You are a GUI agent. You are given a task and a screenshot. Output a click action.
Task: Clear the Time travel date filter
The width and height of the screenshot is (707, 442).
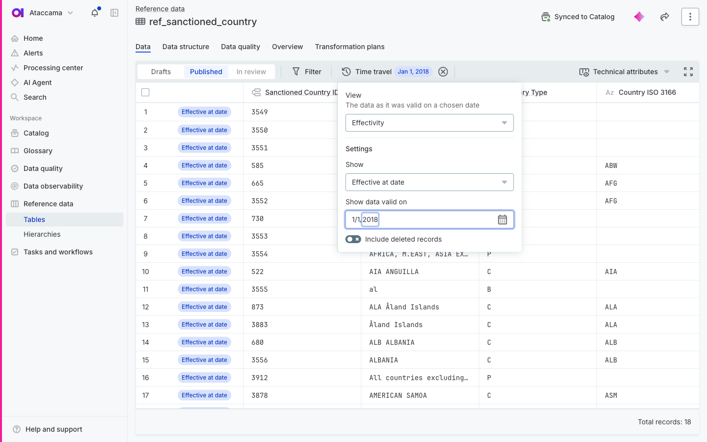tap(443, 72)
